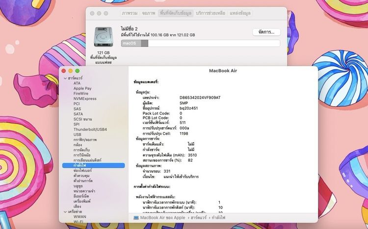The image size is (368, 229).
Task: Select SCSI ขนาน in the sidebar
Action: pyautogui.click(x=82, y=119)
